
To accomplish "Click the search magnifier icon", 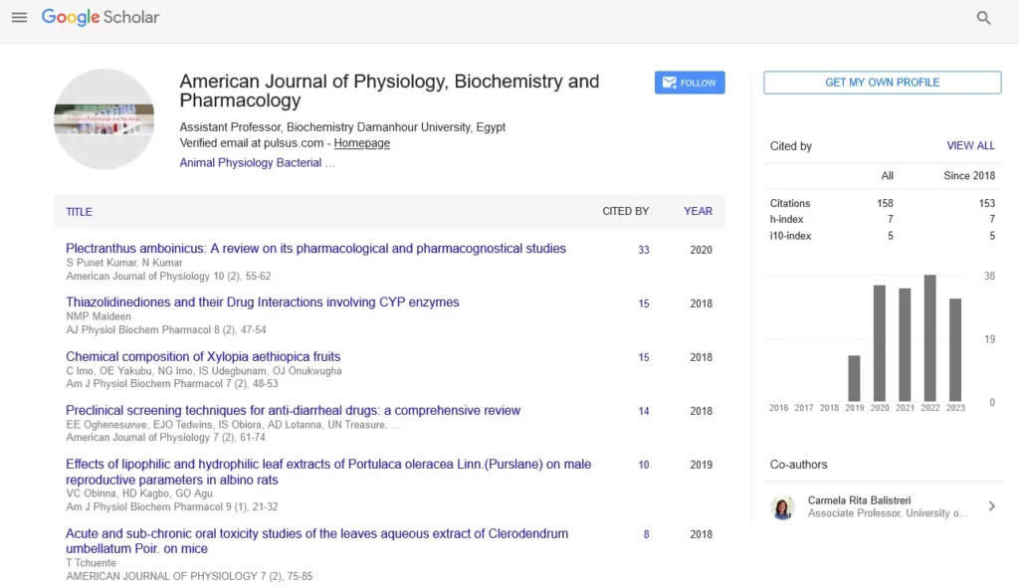I will coord(983,18).
